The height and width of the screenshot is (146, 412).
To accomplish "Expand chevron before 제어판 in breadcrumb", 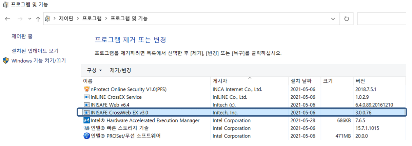I will click(x=54, y=19).
